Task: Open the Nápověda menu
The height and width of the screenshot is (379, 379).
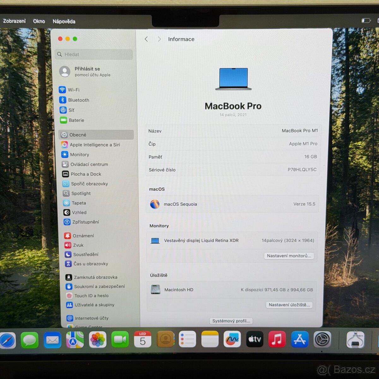Action: (x=64, y=21)
